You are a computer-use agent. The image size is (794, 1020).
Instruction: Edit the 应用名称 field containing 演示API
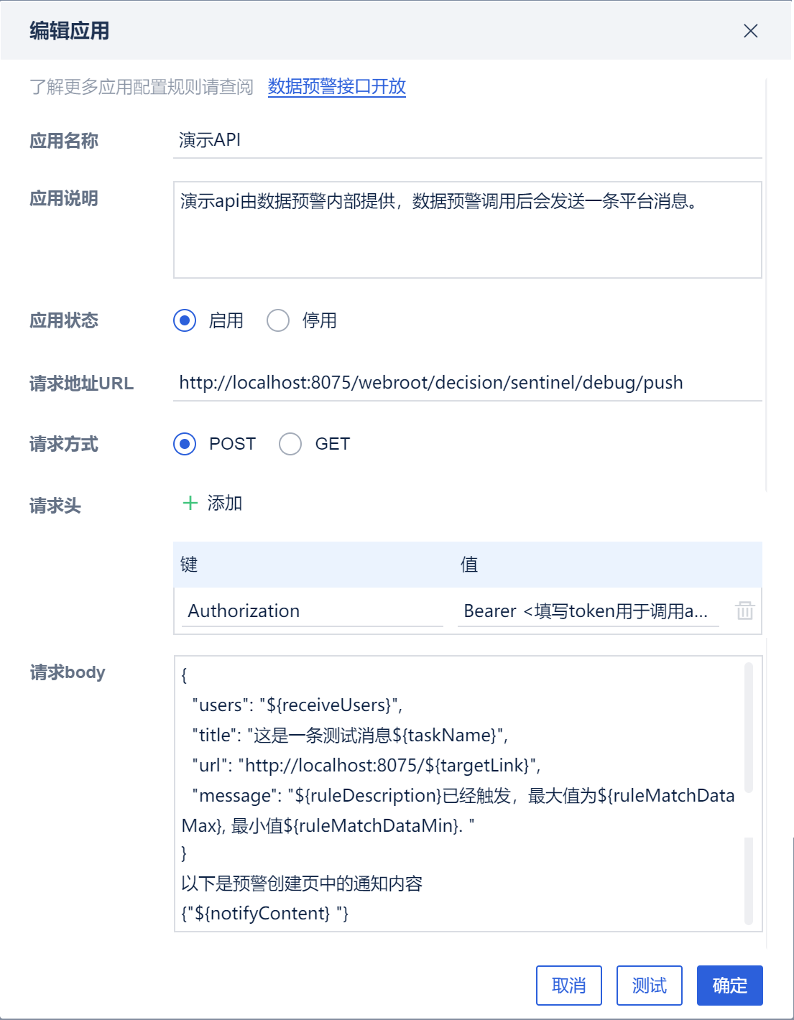coord(467,142)
